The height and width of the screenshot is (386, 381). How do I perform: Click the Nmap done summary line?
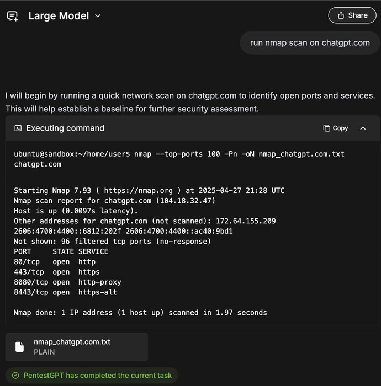(x=140, y=313)
